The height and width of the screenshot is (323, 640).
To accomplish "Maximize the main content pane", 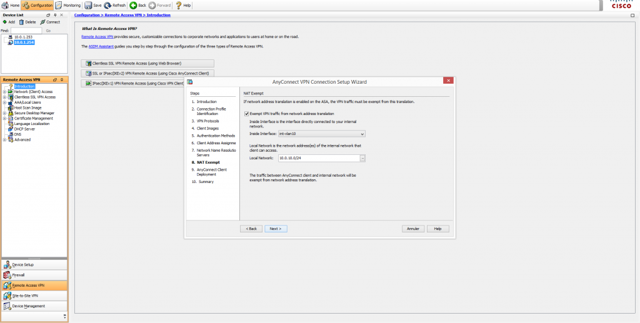I will point(632,15).
